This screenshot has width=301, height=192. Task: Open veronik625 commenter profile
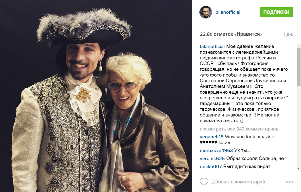coord(212,159)
